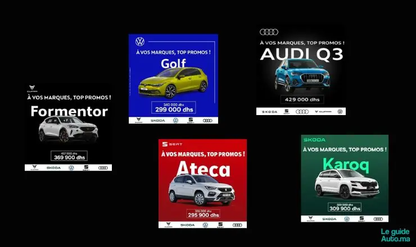Image resolution: width=416 pixels, height=247 pixels.
Task: Click the Formentor model title
Action: click(69, 111)
